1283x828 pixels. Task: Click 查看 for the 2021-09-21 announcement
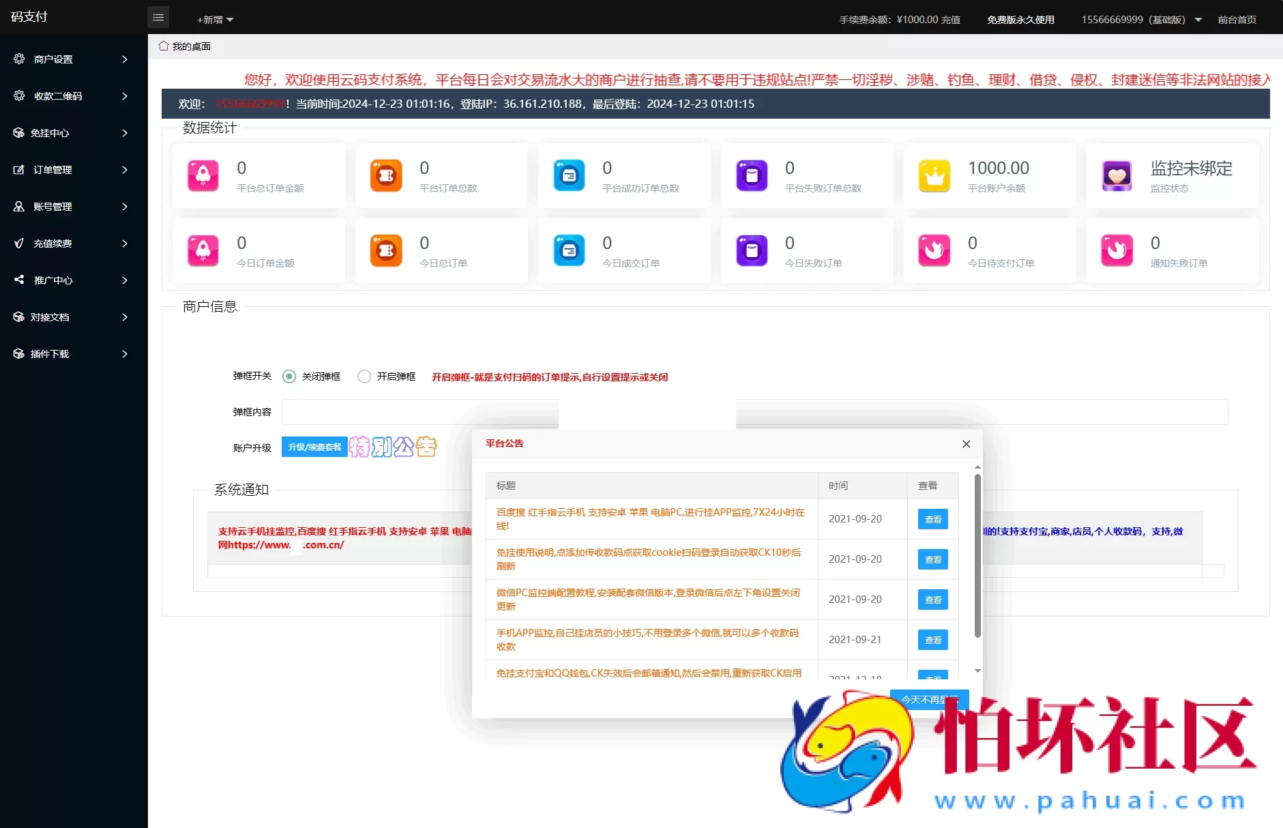click(932, 640)
